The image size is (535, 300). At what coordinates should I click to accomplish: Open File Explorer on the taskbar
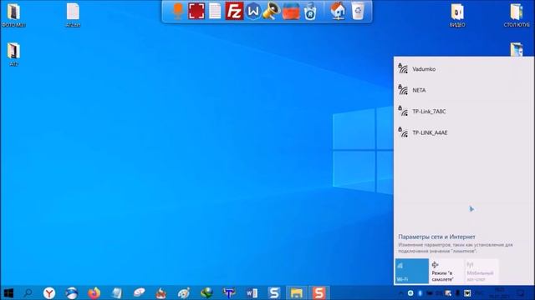297,292
